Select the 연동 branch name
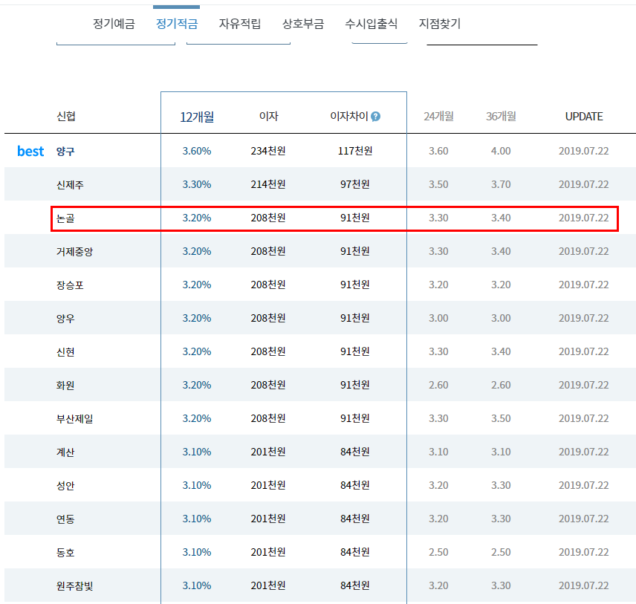 pyautogui.click(x=65, y=519)
